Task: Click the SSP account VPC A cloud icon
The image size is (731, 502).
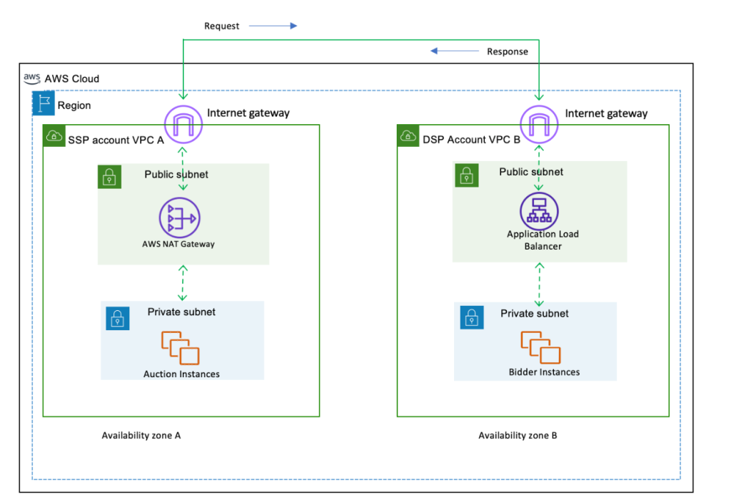Action: pos(54,135)
